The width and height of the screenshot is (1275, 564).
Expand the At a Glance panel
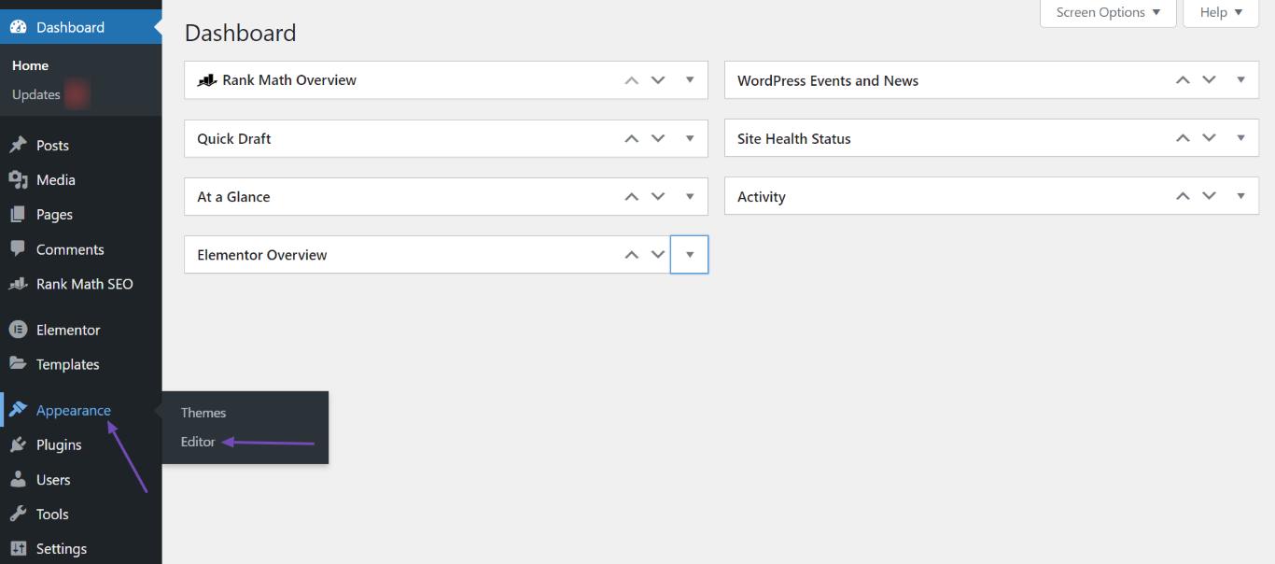690,197
